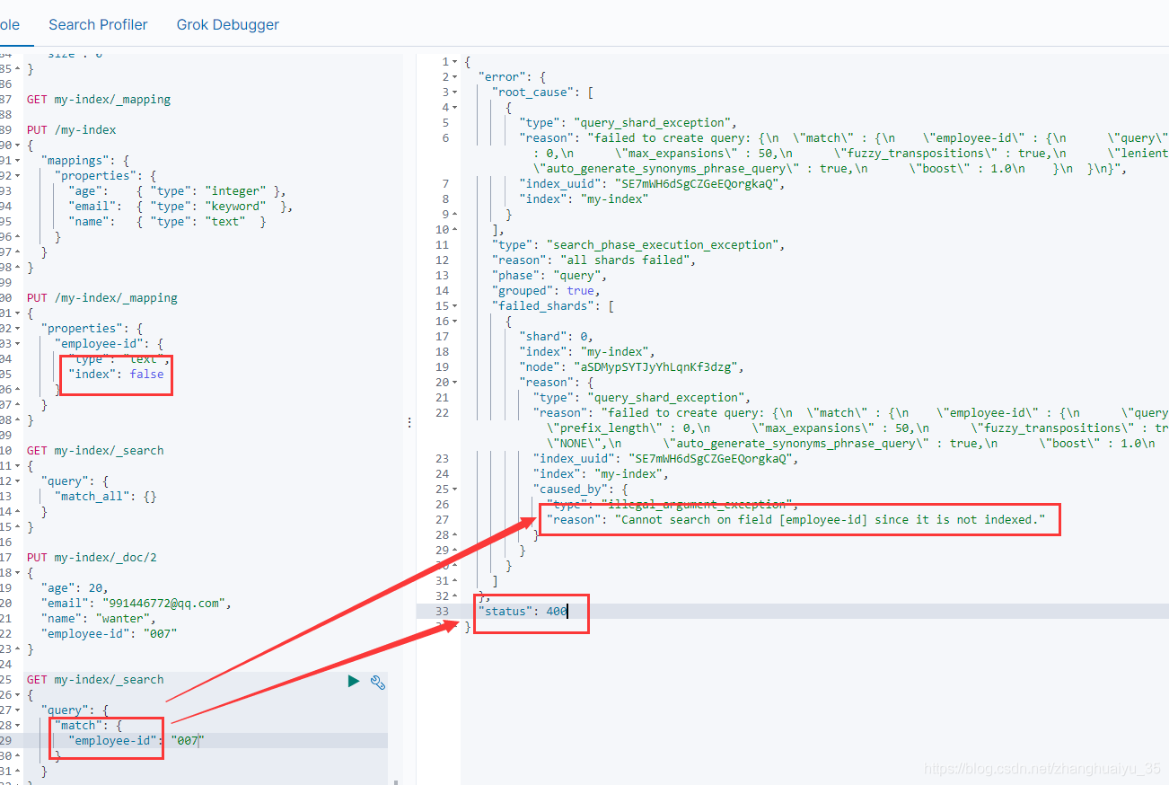
Task: Click "employee-id": "007" inside the match query
Action: click(x=136, y=740)
